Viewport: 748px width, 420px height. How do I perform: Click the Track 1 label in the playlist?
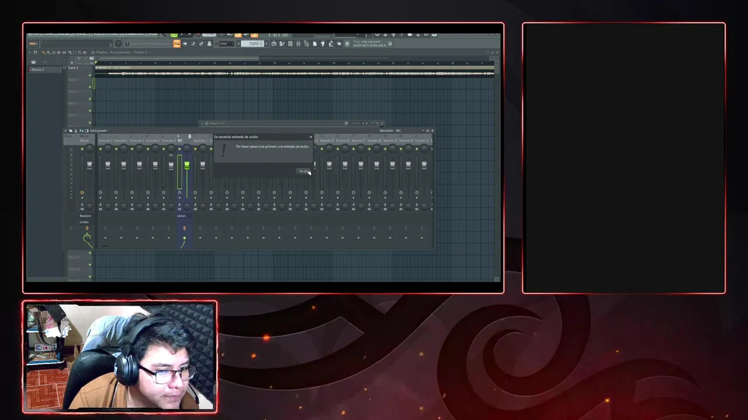[73, 68]
